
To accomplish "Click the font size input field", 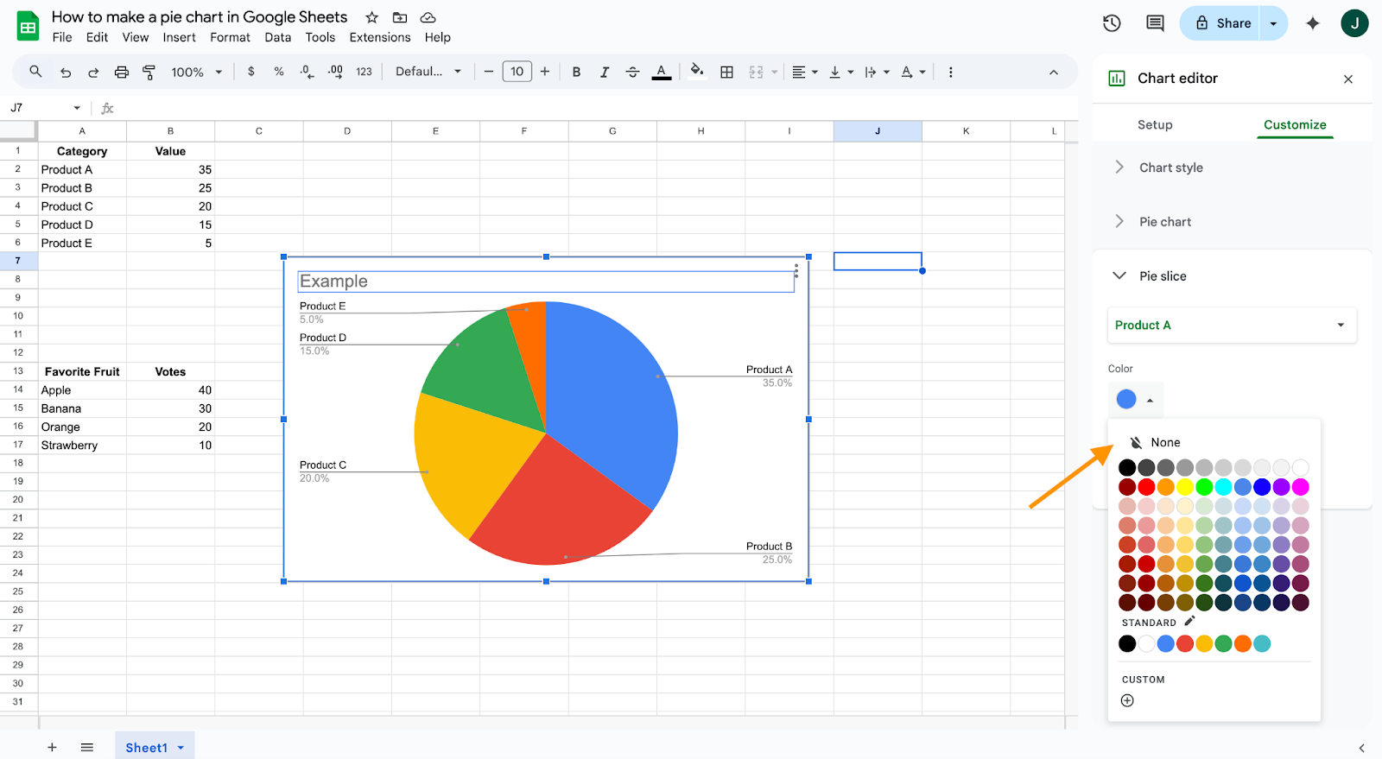I will click(x=517, y=72).
